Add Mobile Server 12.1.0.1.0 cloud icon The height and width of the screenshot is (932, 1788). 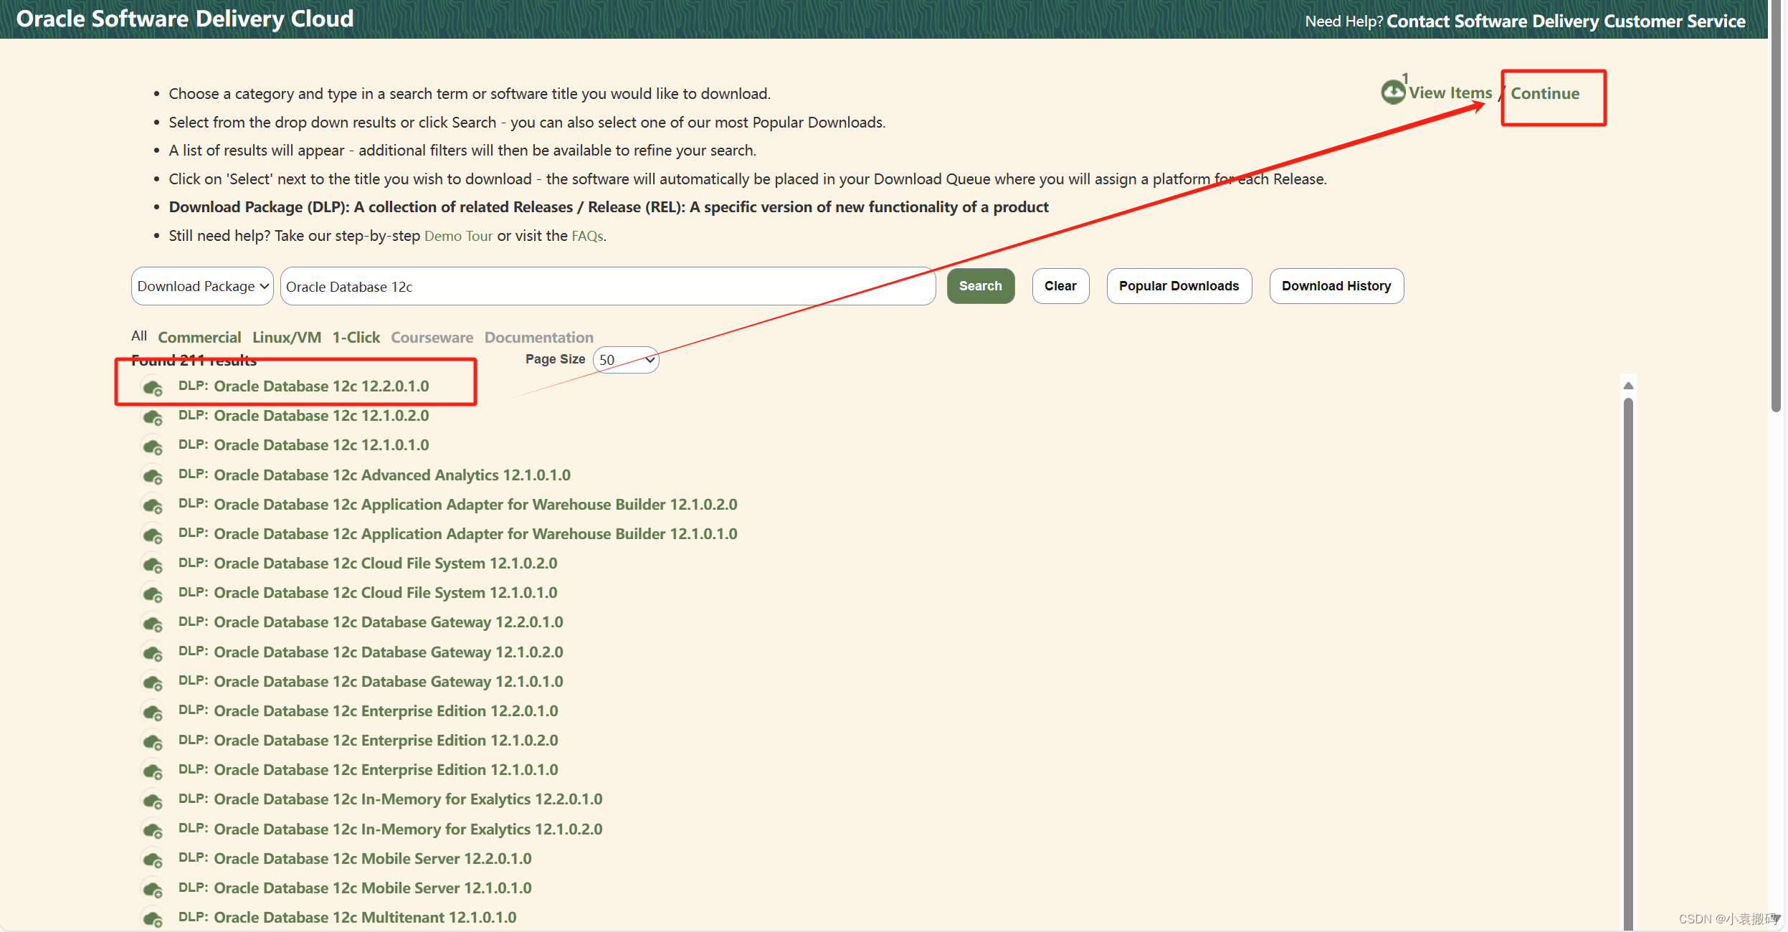(152, 890)
